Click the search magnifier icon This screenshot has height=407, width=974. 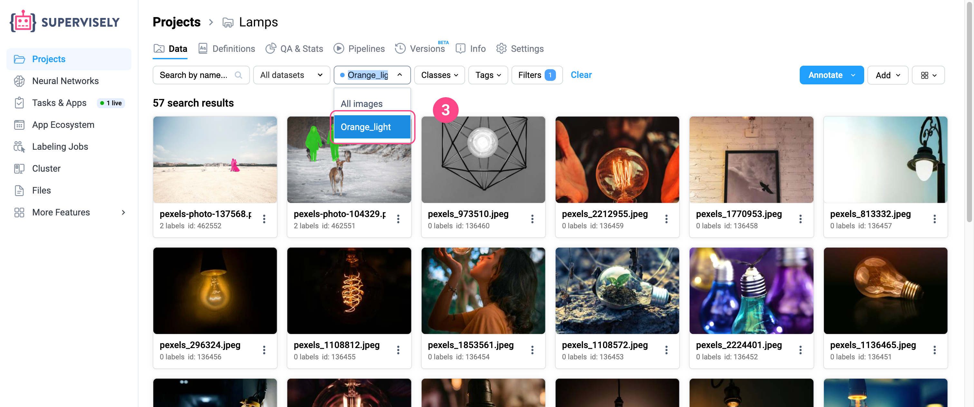pyautogui.click(x=238, y=75)
